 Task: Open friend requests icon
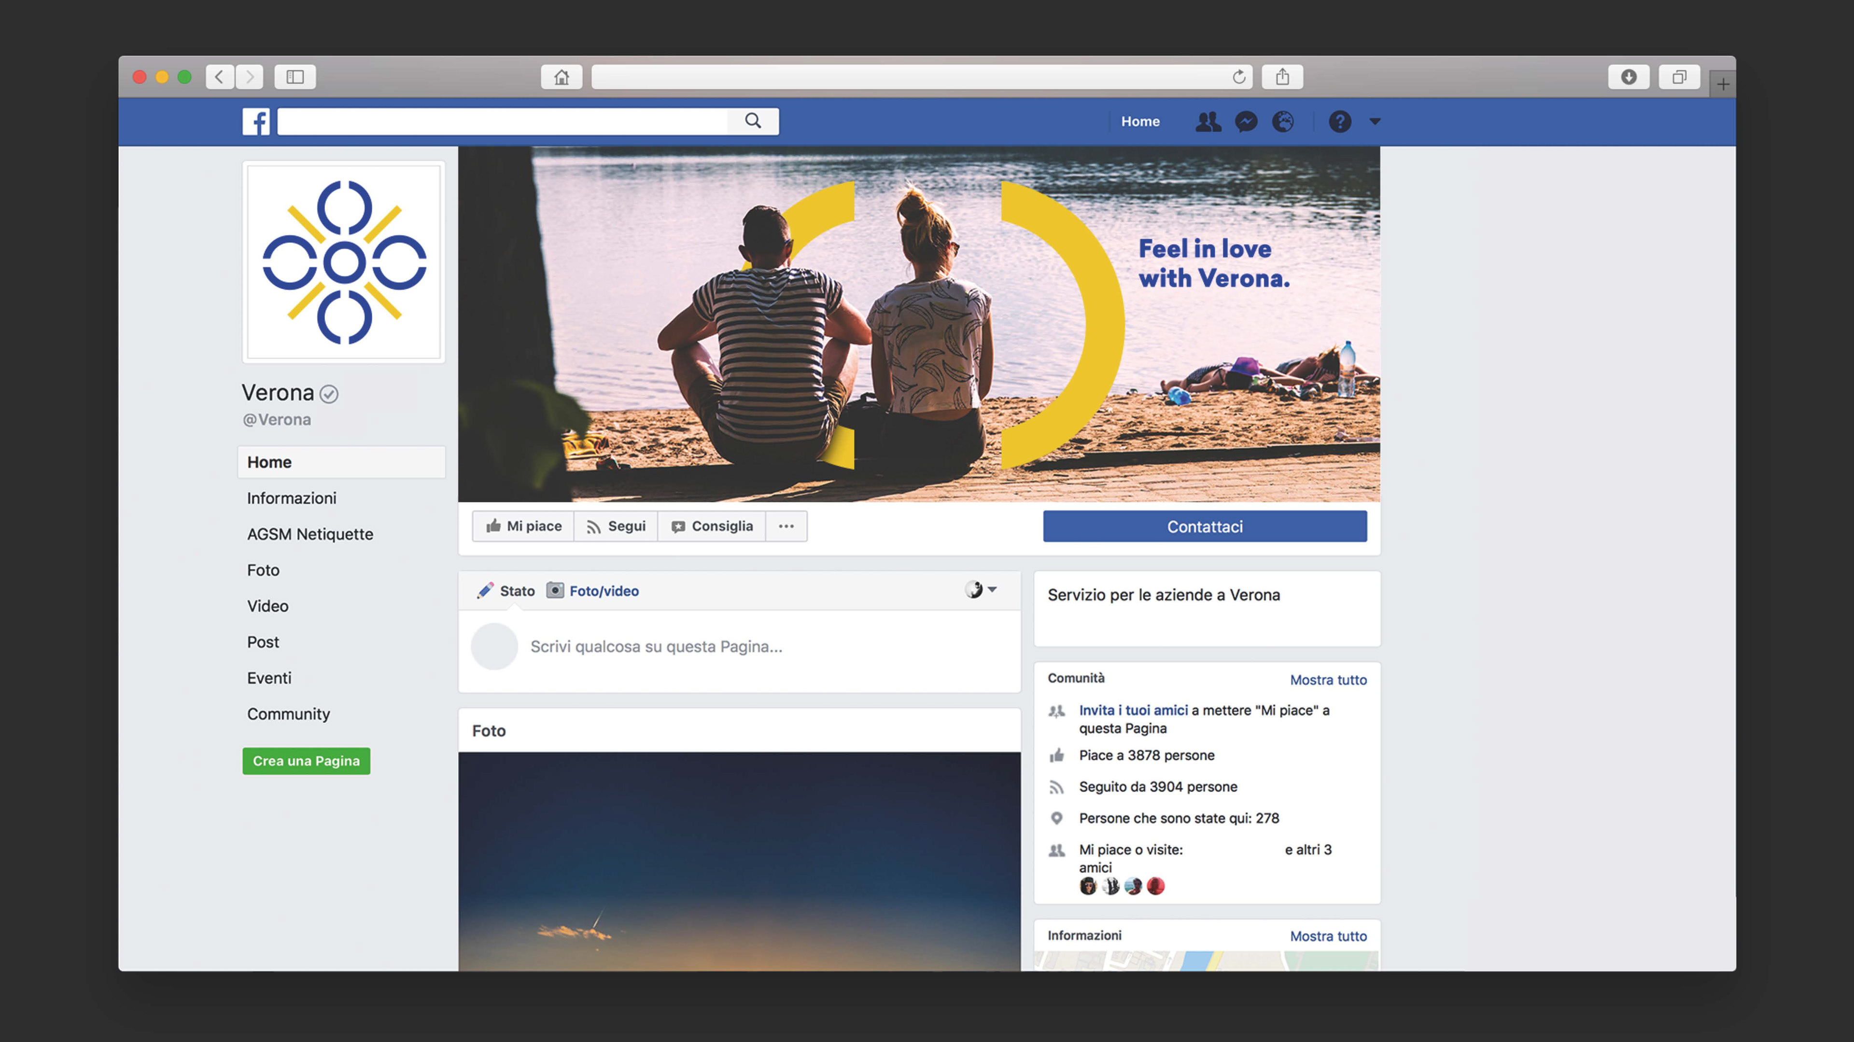click(1208, 122)
